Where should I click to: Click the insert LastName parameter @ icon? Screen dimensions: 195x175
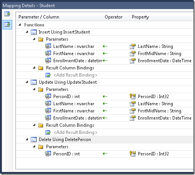click(48, 46)
